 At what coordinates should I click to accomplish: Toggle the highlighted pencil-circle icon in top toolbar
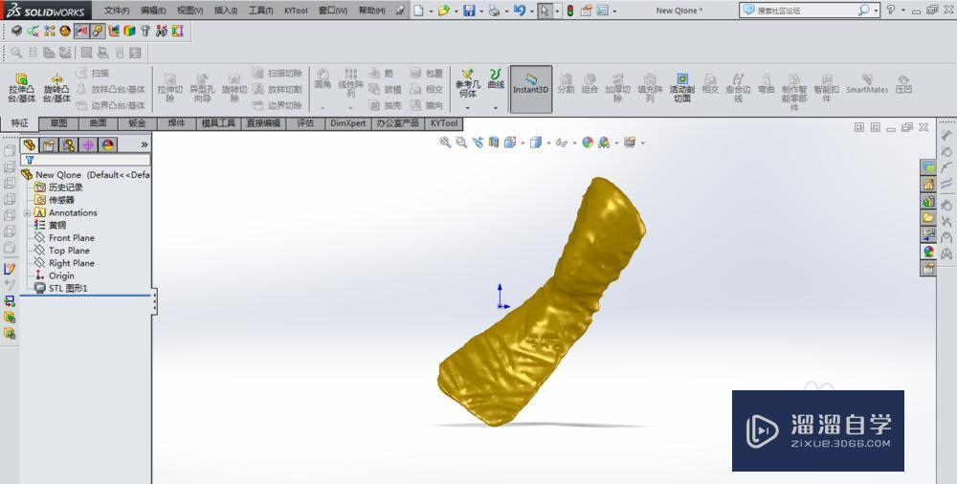tap(98, 31)
